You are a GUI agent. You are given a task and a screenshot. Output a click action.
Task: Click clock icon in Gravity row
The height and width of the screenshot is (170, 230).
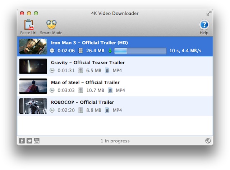coord(52,70)
